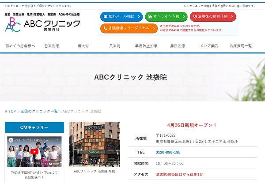Go to 早漏防止治療 menu item

click(x=146, y=46)
